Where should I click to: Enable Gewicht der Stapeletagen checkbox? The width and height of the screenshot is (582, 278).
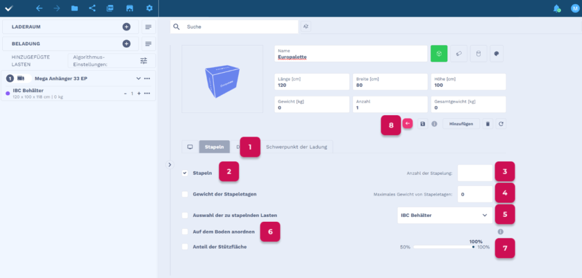pos(185,194)
